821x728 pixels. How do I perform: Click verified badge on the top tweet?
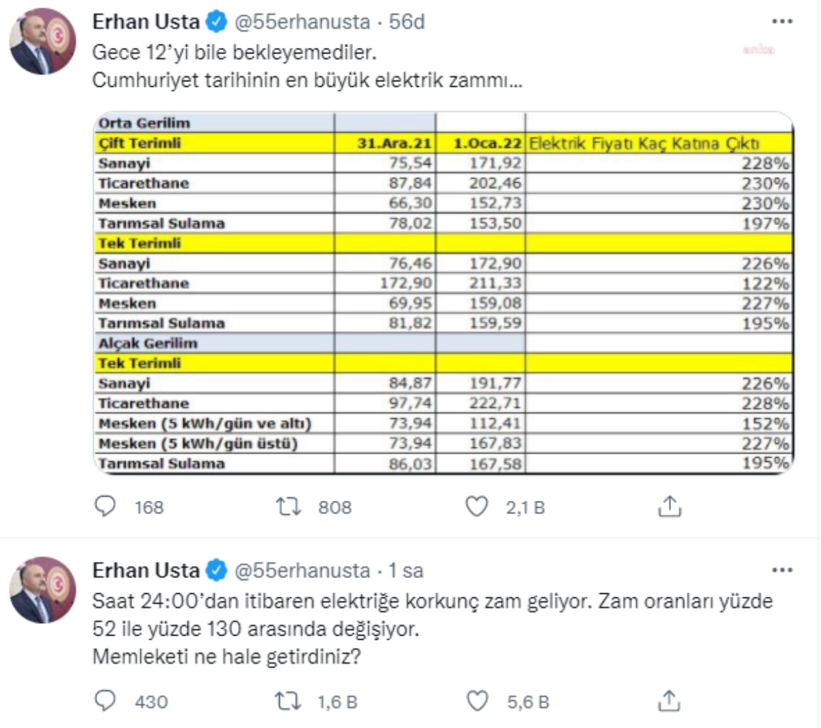[217, 23]
